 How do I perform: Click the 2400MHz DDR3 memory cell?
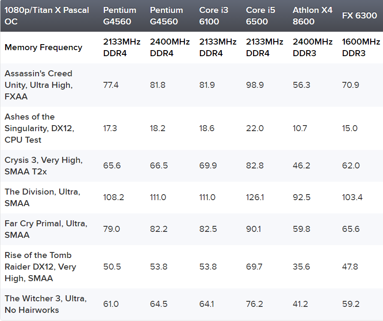(x=312, y=48)
